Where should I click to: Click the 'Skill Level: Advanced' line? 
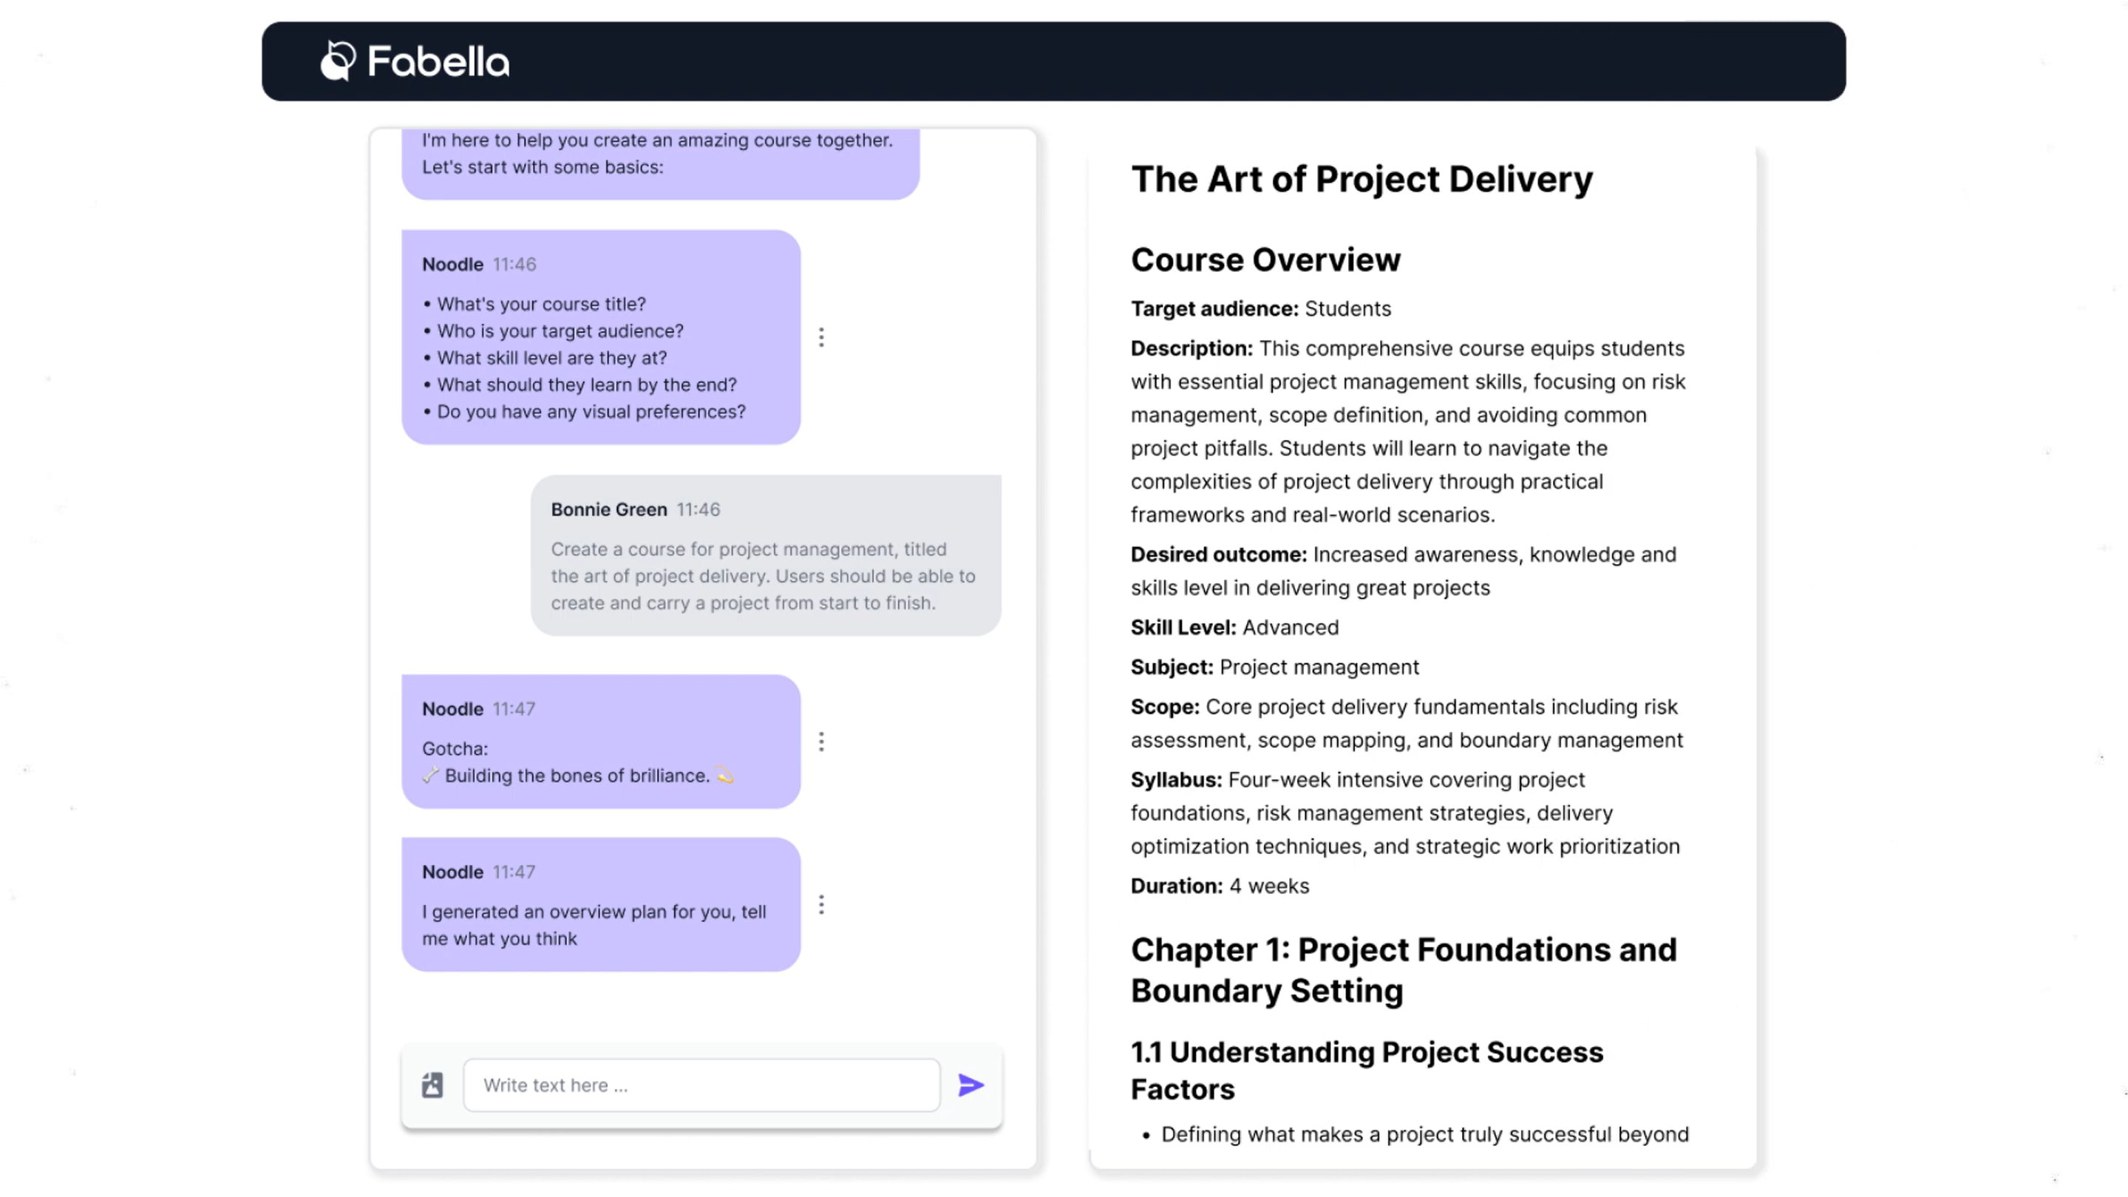[x=1234, y=628]
